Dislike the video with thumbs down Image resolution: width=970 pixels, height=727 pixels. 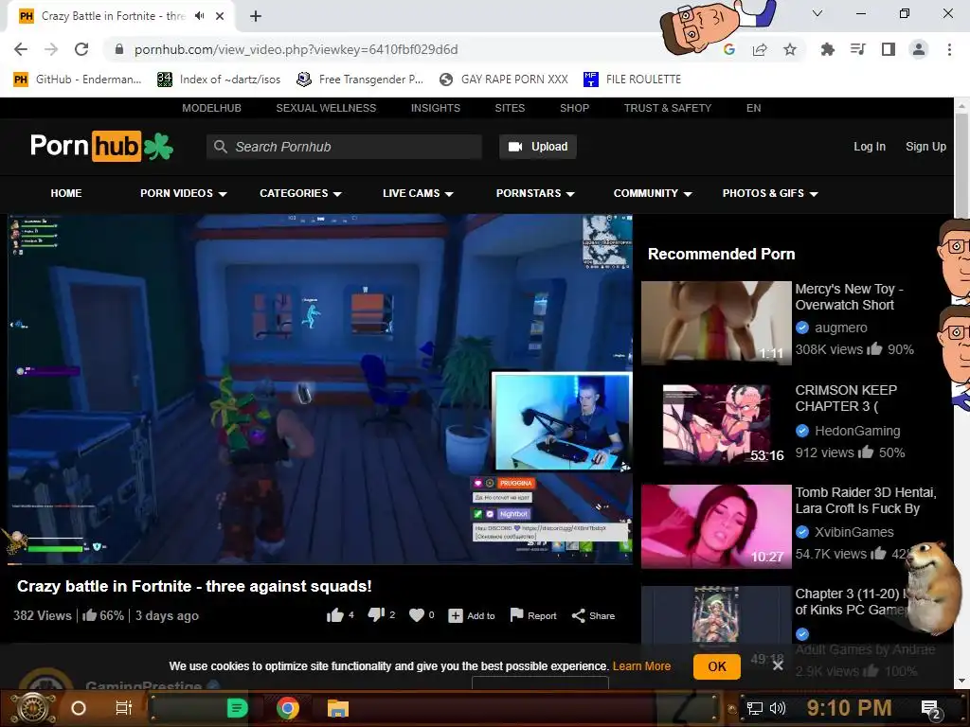[x=376, y=615]
